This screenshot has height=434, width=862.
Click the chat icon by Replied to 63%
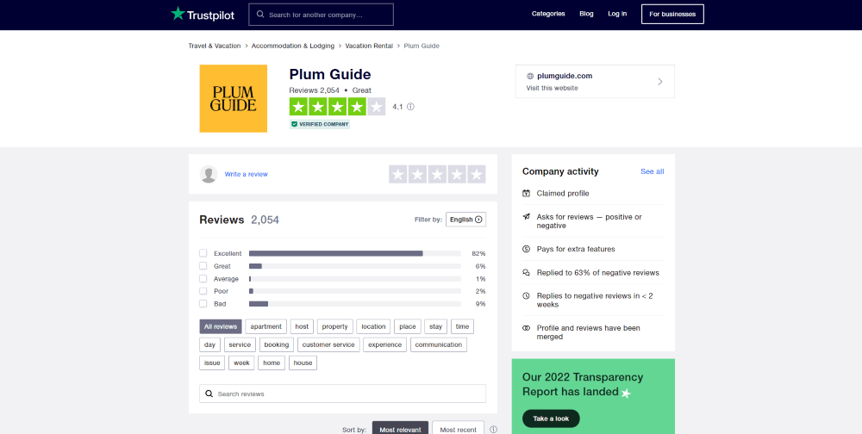(526, 273)
